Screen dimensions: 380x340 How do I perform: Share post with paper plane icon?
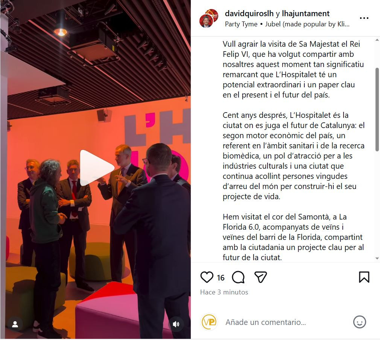pos(260,277)
